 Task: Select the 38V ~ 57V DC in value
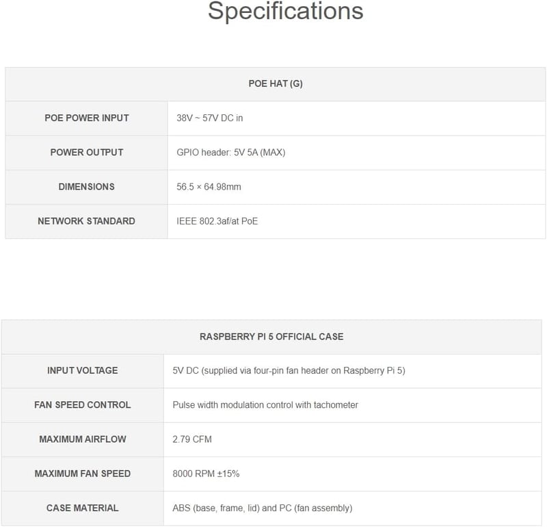click(210, 118)
